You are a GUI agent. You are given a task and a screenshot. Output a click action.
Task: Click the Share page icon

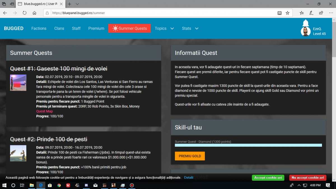(x=321, y=13)
